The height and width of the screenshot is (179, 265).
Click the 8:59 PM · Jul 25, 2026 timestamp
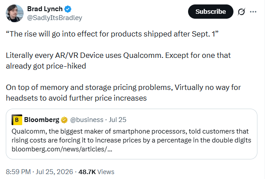[x=40, y=172]
